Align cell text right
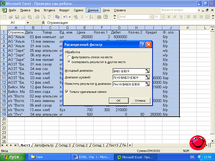215x161 pixels. point(201,17)
